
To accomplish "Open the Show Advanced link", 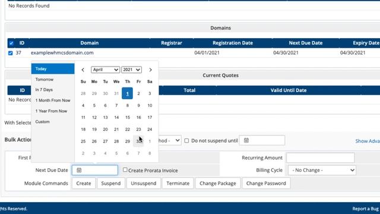I will pos(368,141).
